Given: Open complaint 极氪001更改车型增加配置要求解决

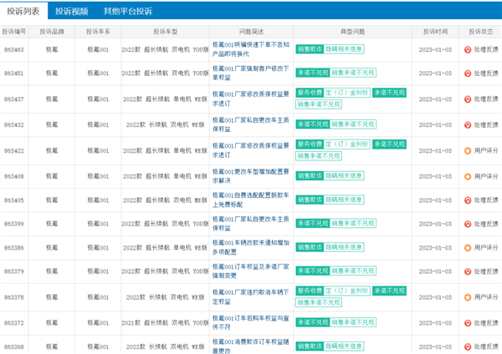Looking at the screenshot, I should coord(251,176).
